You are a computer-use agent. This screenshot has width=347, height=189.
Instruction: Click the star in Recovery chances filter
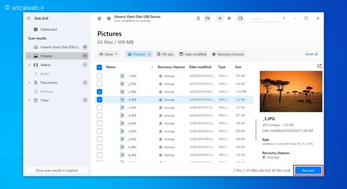point(214,54)
